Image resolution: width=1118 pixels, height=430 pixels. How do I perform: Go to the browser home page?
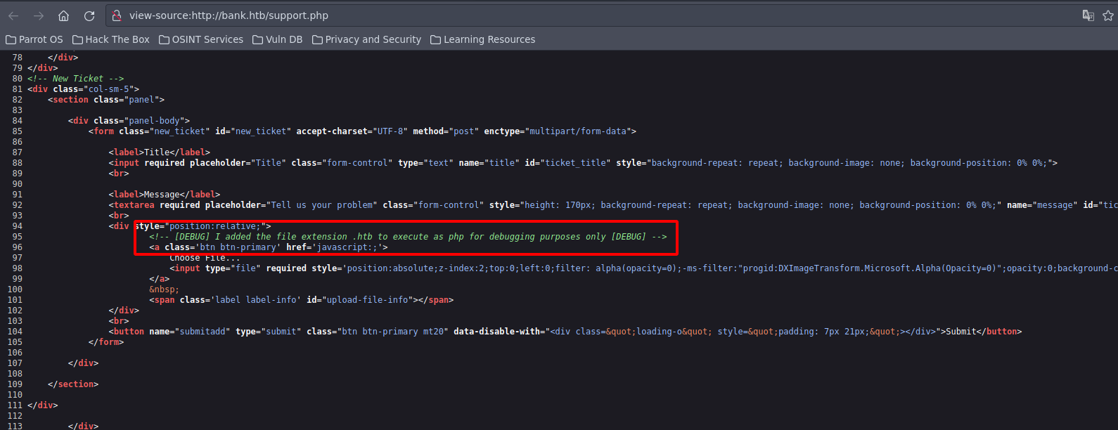63,15
